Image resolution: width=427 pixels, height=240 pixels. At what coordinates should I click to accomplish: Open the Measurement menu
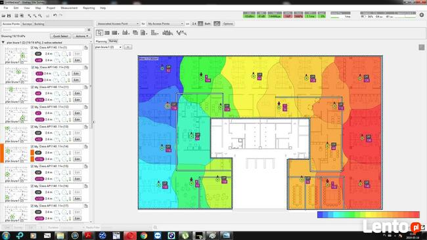pyautogui.click(x=69, y=8)
